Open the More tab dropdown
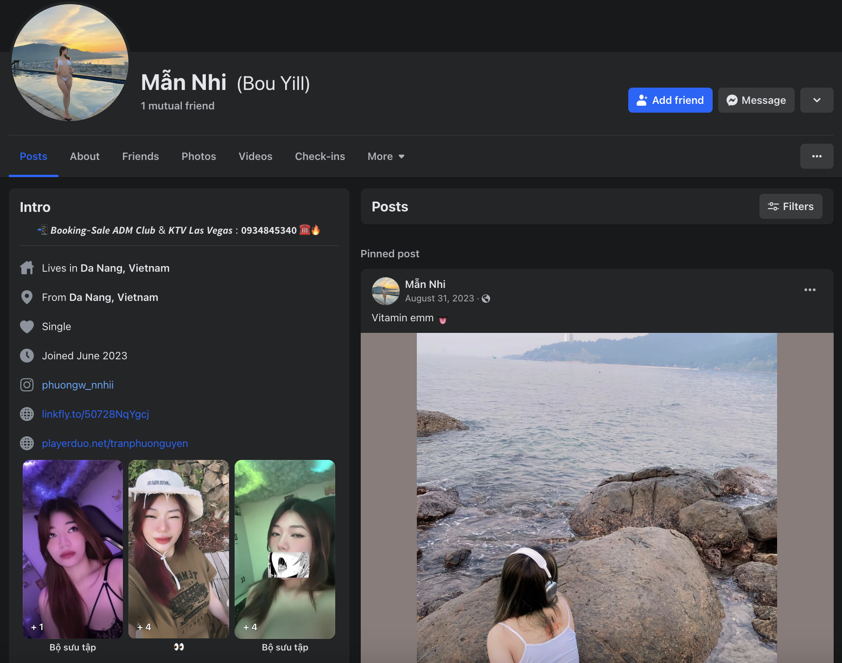 point(386,157)
